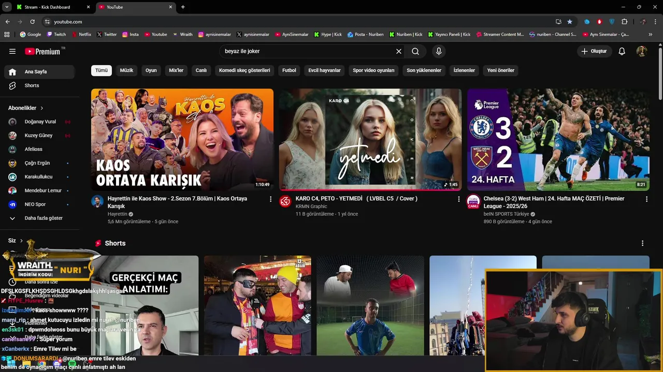Select the Son yüklenenler chip
663x372 pixels.
point(424,70)
